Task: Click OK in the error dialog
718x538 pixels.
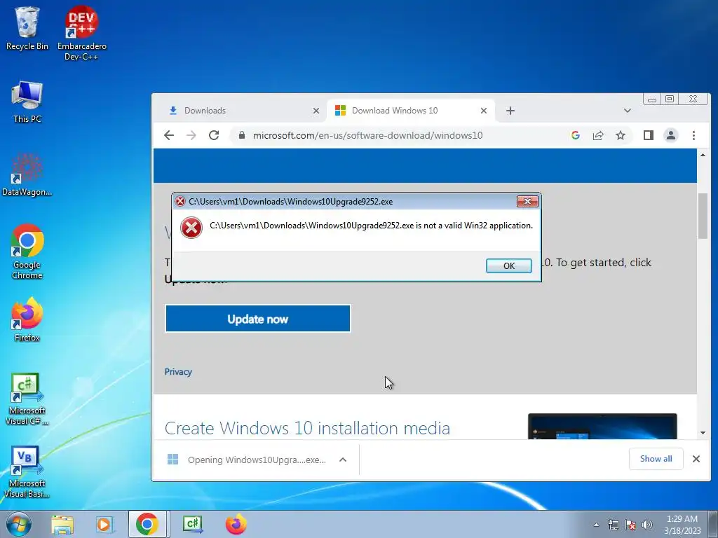Action: pos(509,265)
